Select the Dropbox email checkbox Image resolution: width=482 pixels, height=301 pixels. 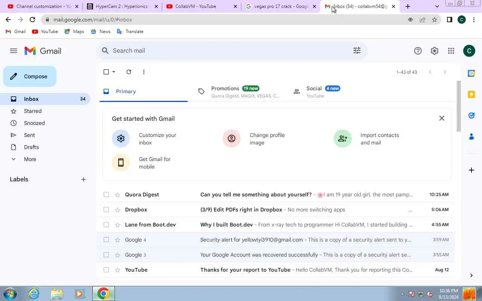[x=106, y=210]
